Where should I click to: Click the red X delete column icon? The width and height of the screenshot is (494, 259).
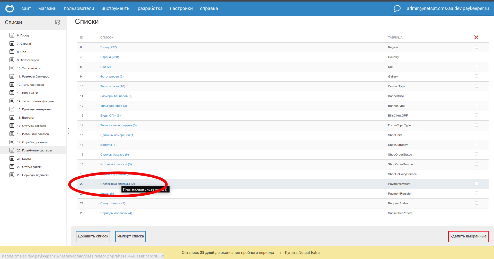tap(476, 37)
